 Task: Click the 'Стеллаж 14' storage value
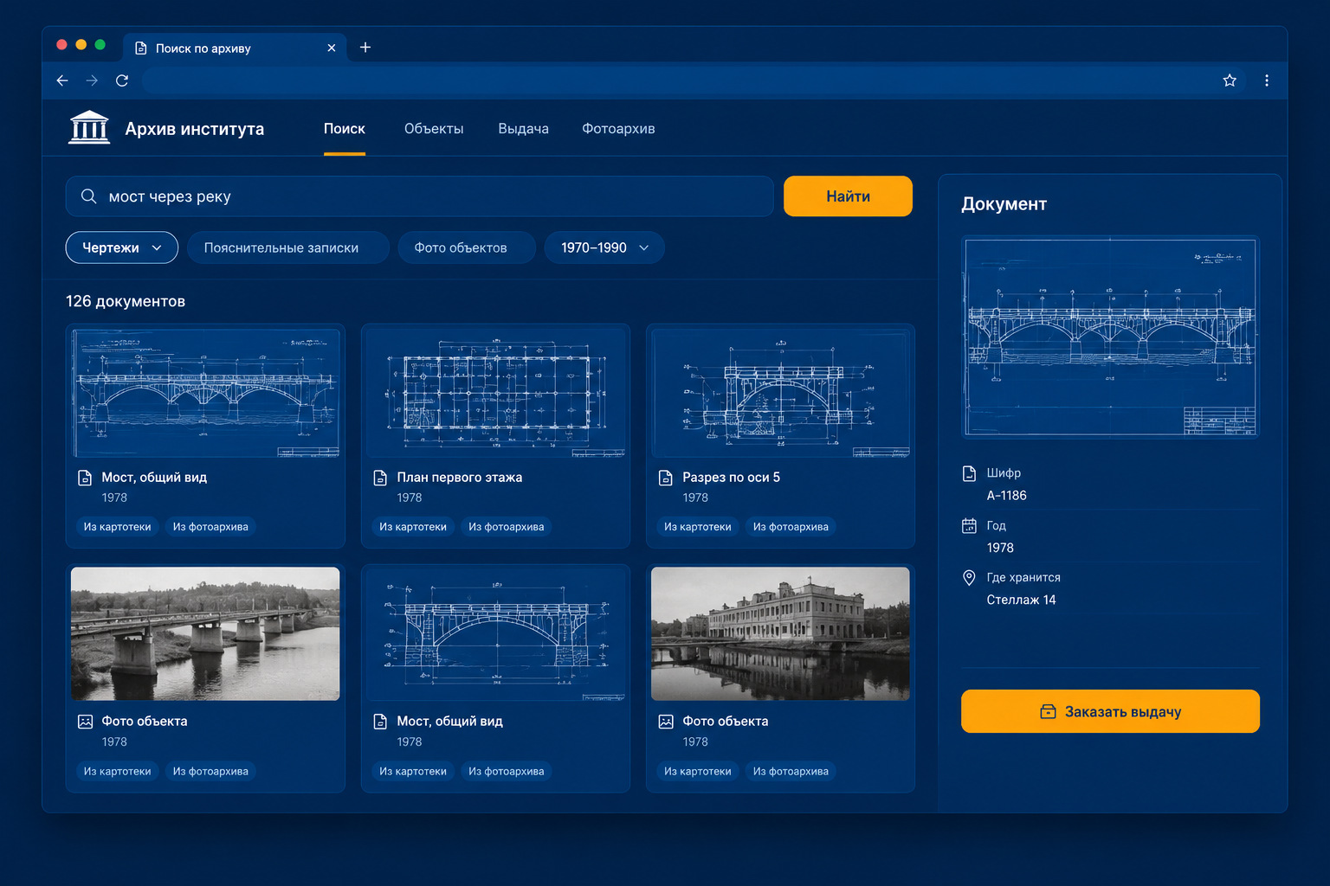1022,600
